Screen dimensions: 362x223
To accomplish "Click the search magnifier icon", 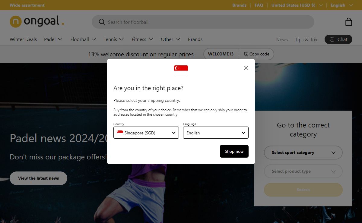I will (x=102, y=22).
